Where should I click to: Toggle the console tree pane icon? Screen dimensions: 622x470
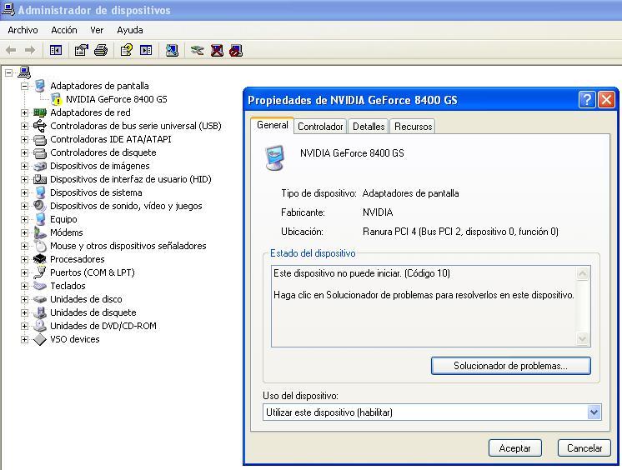(56, 50)
